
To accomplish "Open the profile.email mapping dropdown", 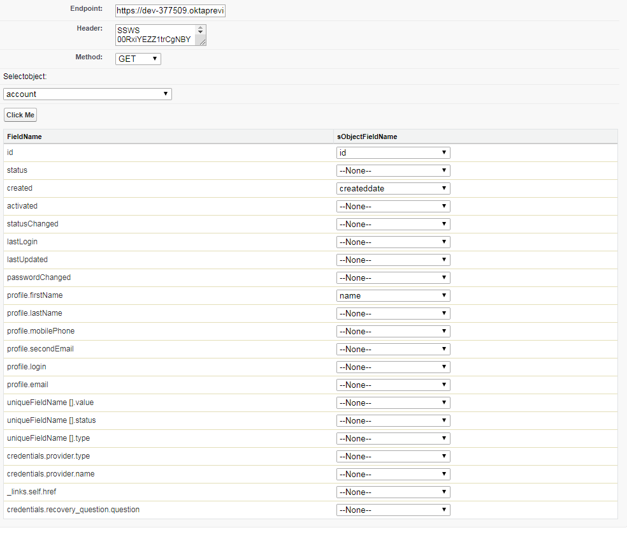I will (x=393, y=385).
